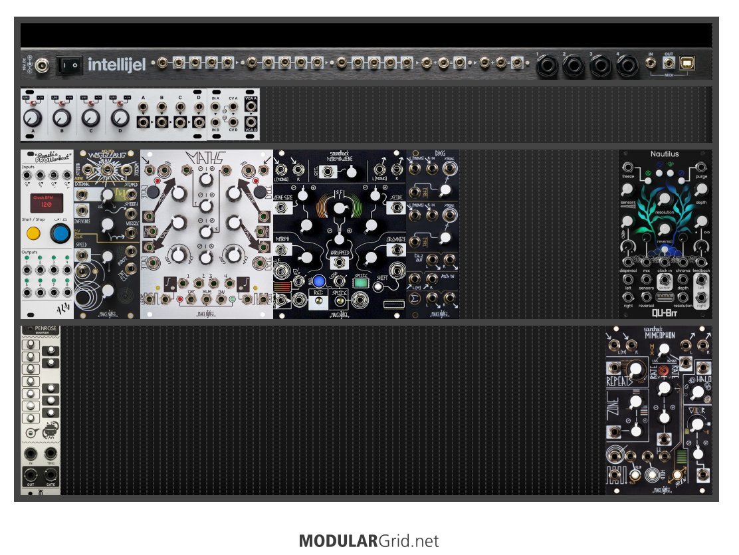Click the Wogglebug Influence input jack
The width and height of the screenshot is (739, 555).
click(x=83, y=211)
